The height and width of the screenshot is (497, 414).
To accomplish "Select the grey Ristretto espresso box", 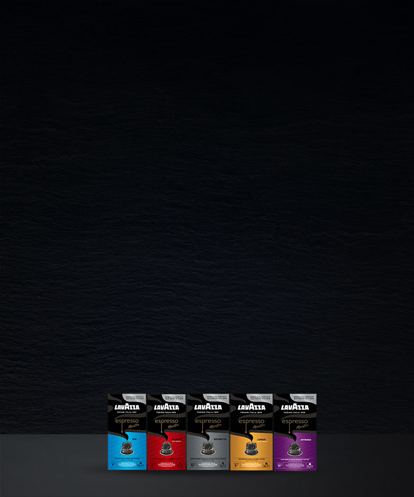I will coord(208,432).
